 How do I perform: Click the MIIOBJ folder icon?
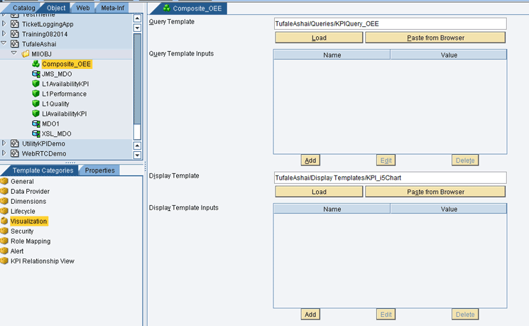pyautogui.click(x=26, y=54)
